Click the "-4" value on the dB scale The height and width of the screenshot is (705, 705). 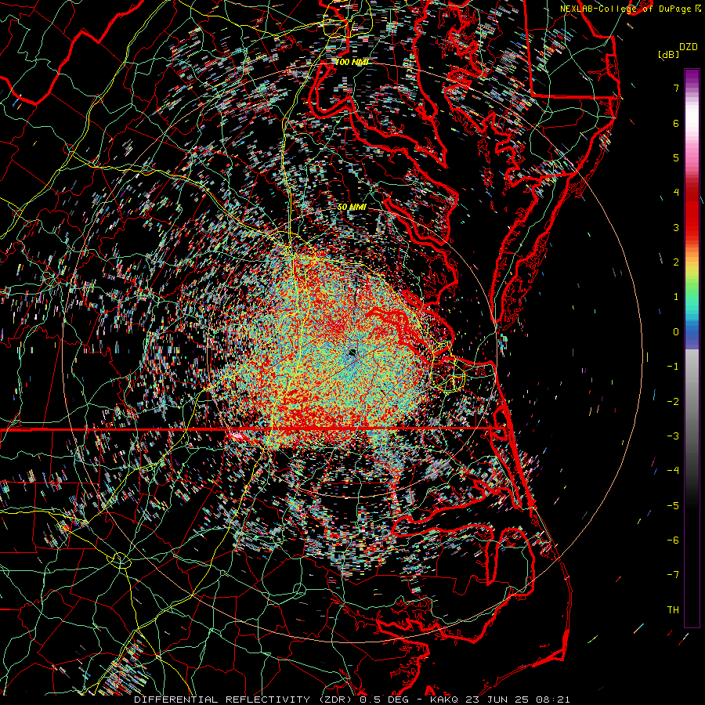(x=673, y=471)
